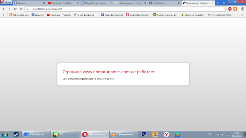Close the Mega Rinmaru Games tab
The height and width of the screenshot is (138, 246).
tap(111, 3)
